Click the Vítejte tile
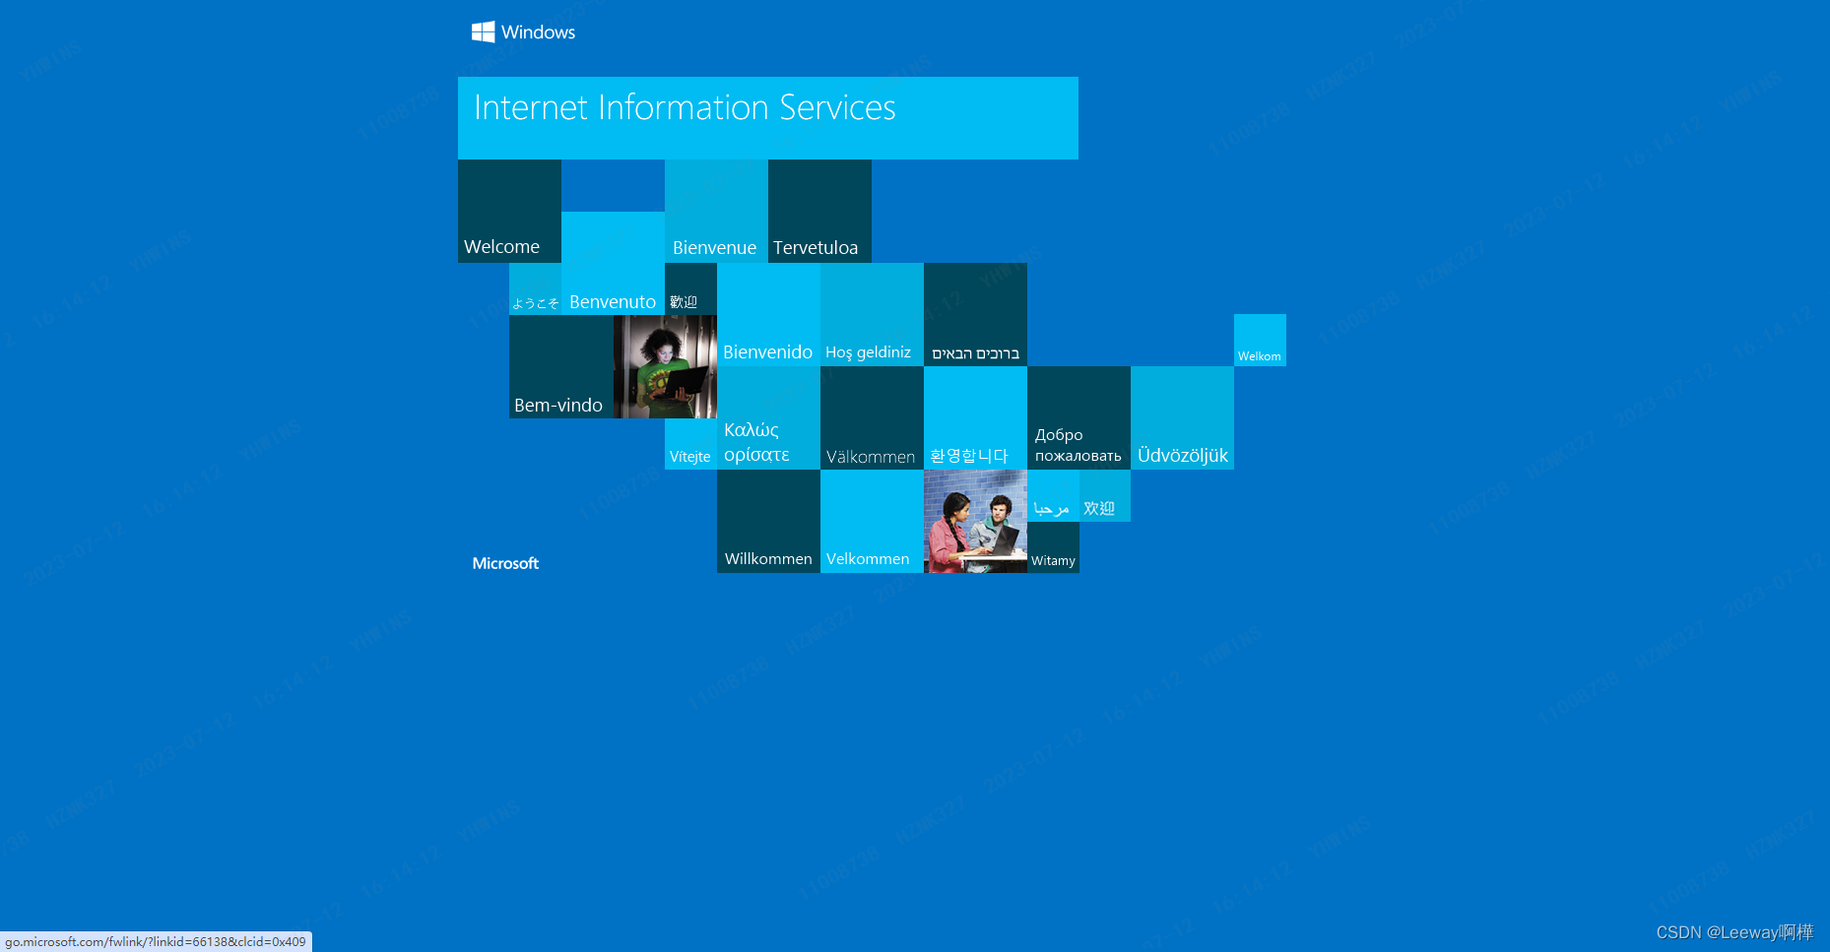The width and height of the screenshot is (1830, 952). [690, 444]
